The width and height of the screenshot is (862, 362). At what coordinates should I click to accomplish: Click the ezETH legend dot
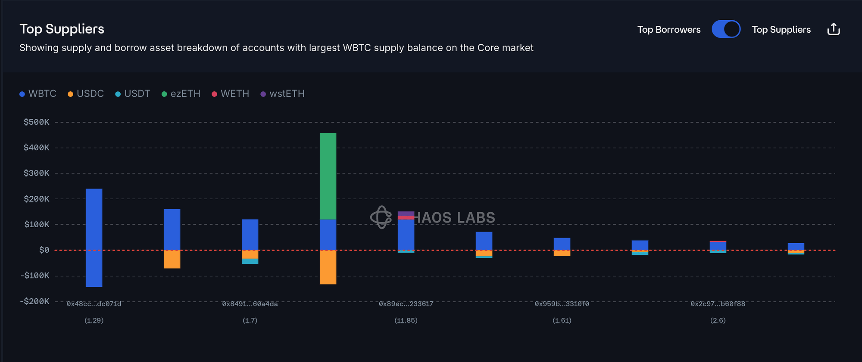(164, 94)
